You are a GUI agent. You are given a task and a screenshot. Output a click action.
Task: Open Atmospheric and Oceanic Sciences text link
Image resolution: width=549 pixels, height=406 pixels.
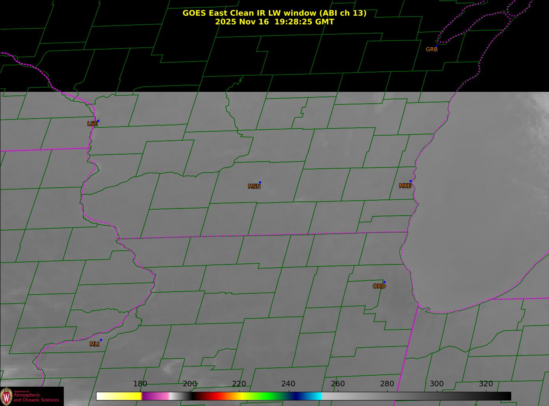click(36, 397)
